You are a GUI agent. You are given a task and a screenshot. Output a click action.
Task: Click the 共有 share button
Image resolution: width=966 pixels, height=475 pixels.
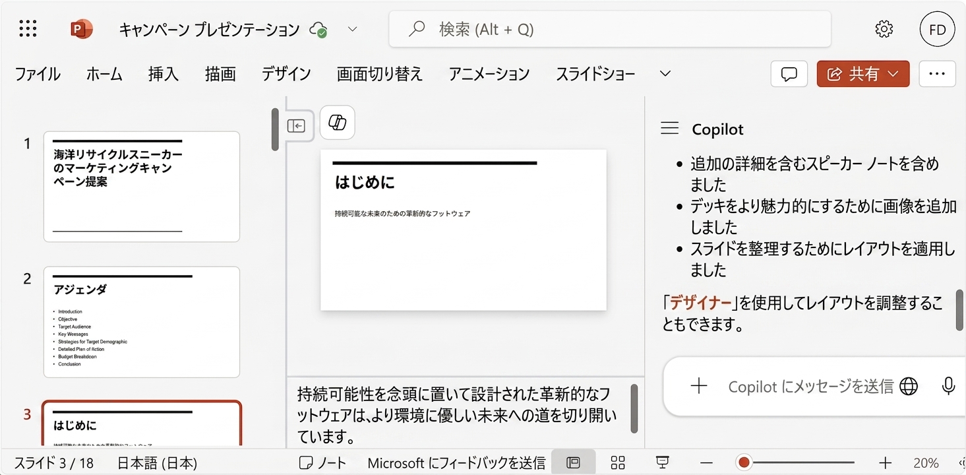point(863,74)
